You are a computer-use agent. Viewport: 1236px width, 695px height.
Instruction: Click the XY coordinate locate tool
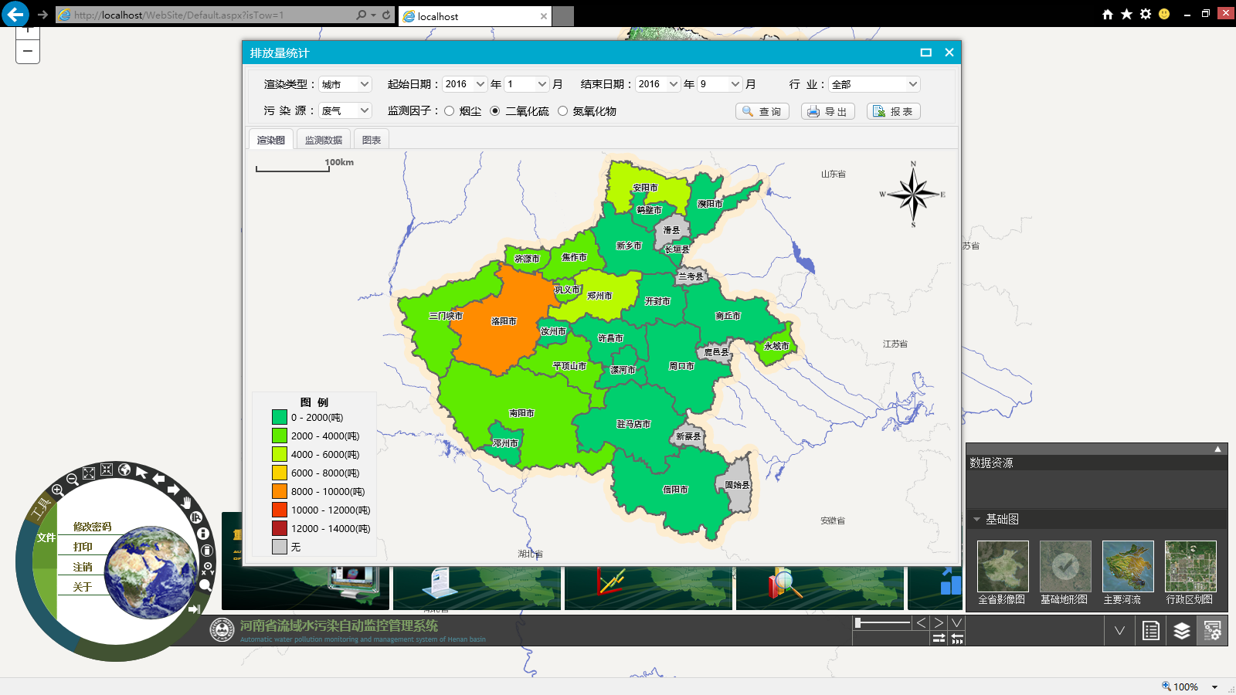[208, 568]
